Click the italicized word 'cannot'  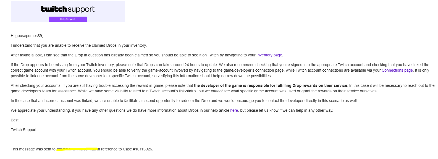click(217, 91)
